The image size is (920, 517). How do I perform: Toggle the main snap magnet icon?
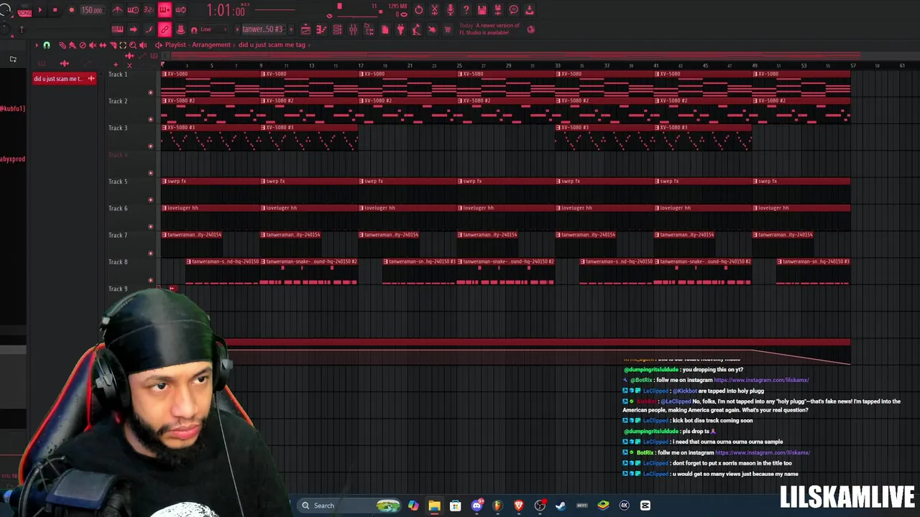tap(194, 29)
